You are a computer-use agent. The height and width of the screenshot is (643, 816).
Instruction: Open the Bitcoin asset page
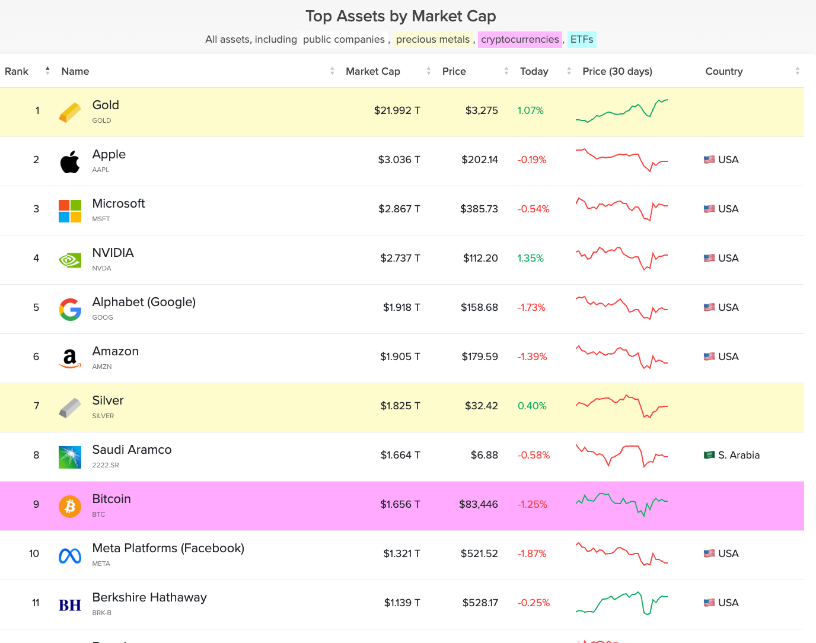(111, 499)
